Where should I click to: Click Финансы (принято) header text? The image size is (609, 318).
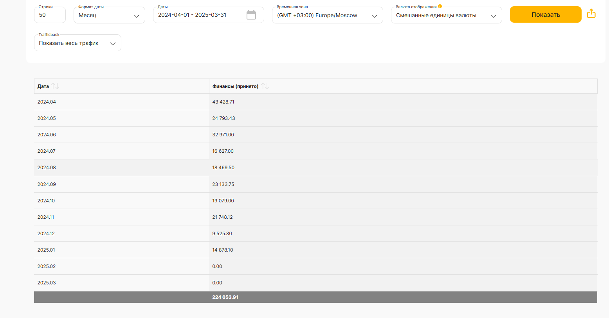(x=235, y=86)
